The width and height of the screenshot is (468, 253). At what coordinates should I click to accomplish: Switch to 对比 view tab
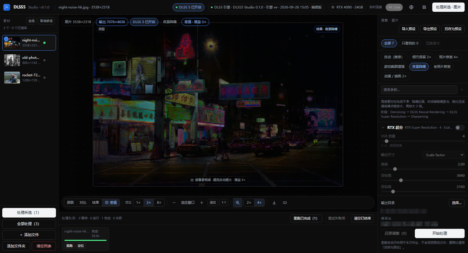(83, 203)
